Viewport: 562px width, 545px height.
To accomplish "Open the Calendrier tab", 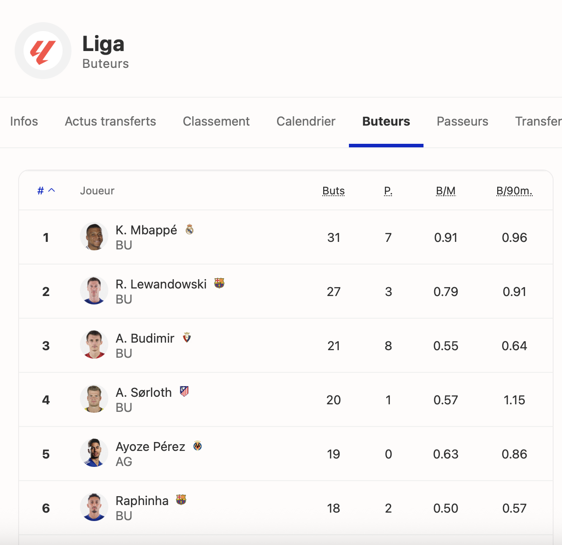I will click(x=306, y=122).
